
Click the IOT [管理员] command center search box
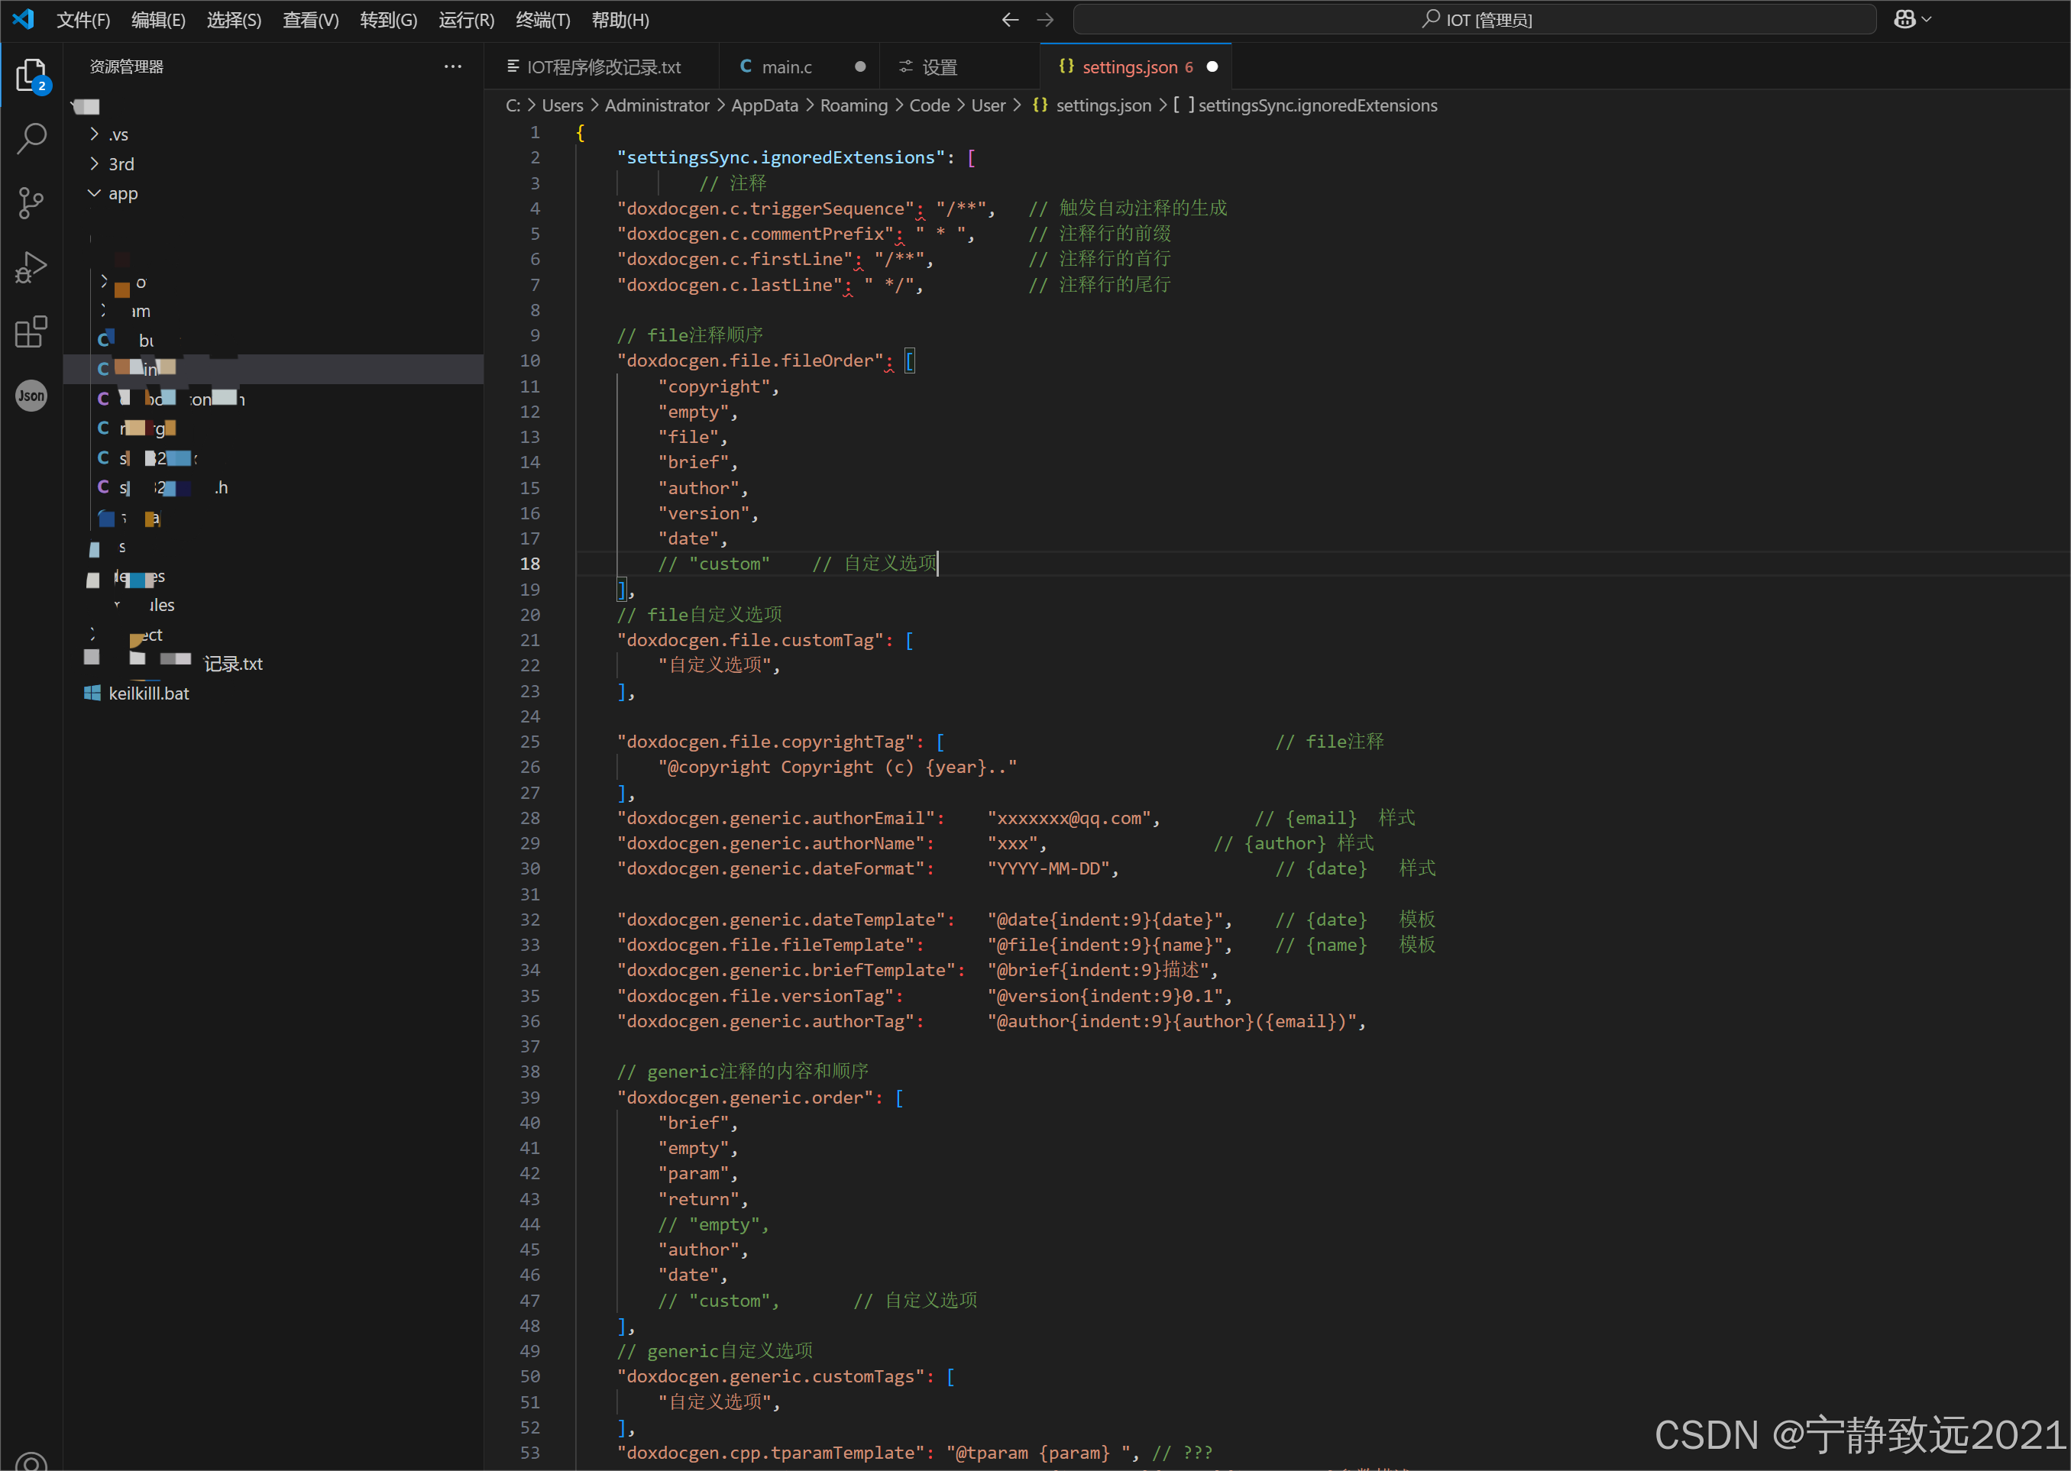(x=1474, y=19)
